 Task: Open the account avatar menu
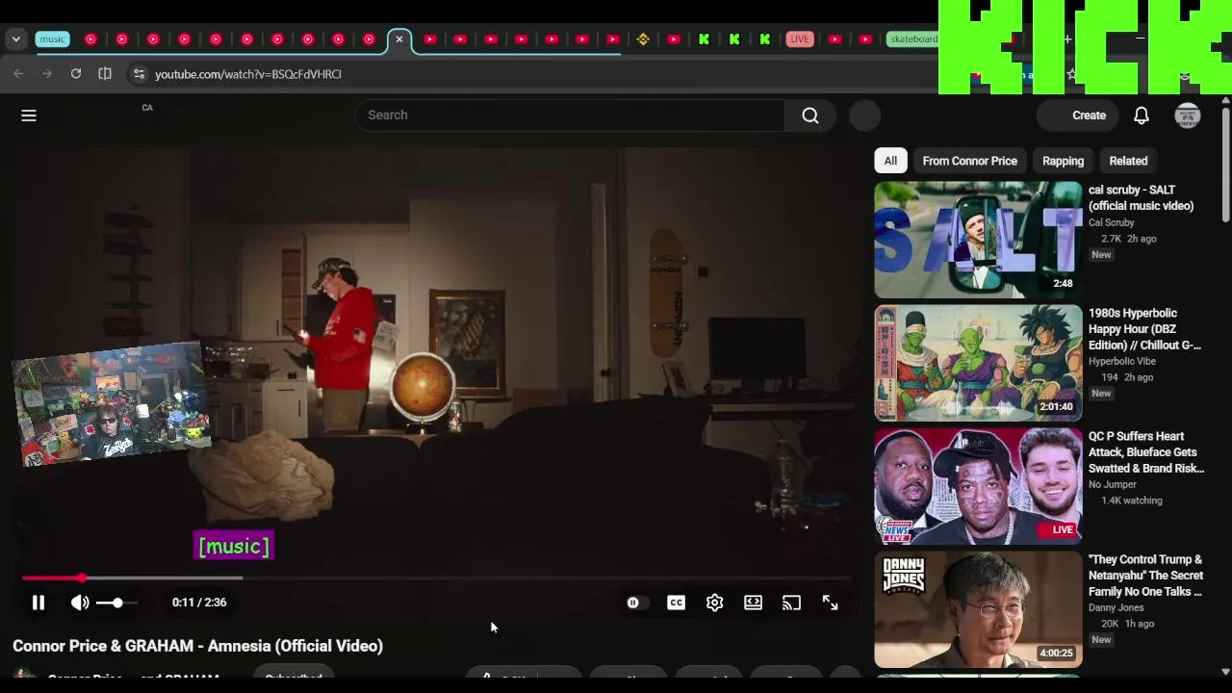tap(1188, 115)
